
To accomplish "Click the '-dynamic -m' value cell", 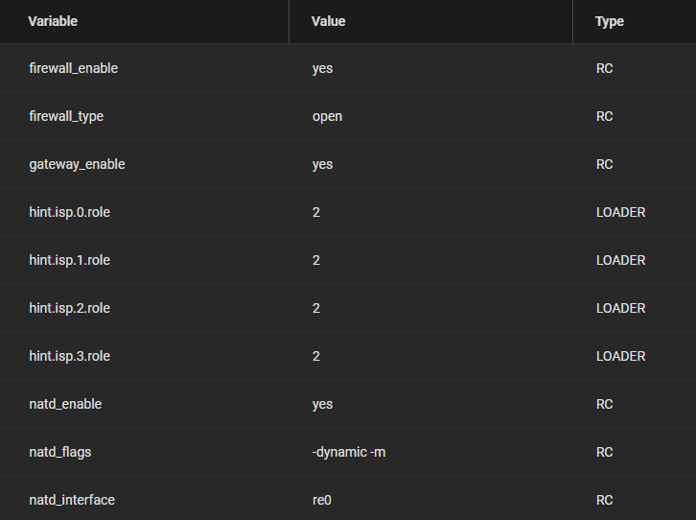I will pos(349,452).
